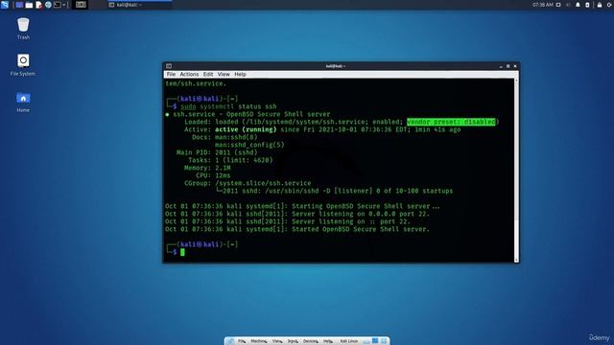Screen dimensions: 614x345
Task: Click blue window icon on VM toolbar
Action: click(x=375, y=341)
